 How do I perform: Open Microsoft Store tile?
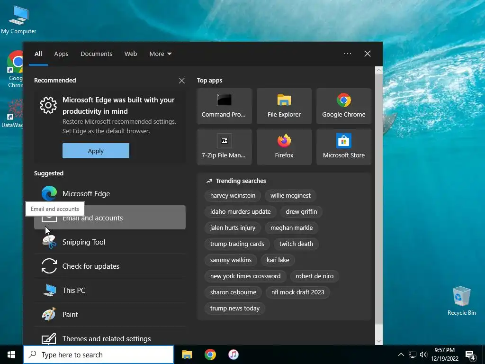(x=344, y=147)
